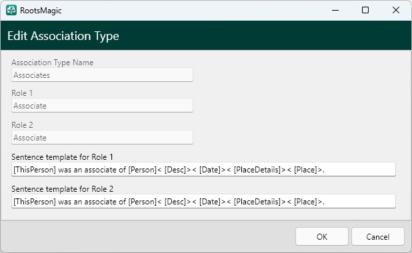The height and width of the screenshot is (253, 412).
Task: Click the 'Association Type Name' label
Action: point(52,63)
